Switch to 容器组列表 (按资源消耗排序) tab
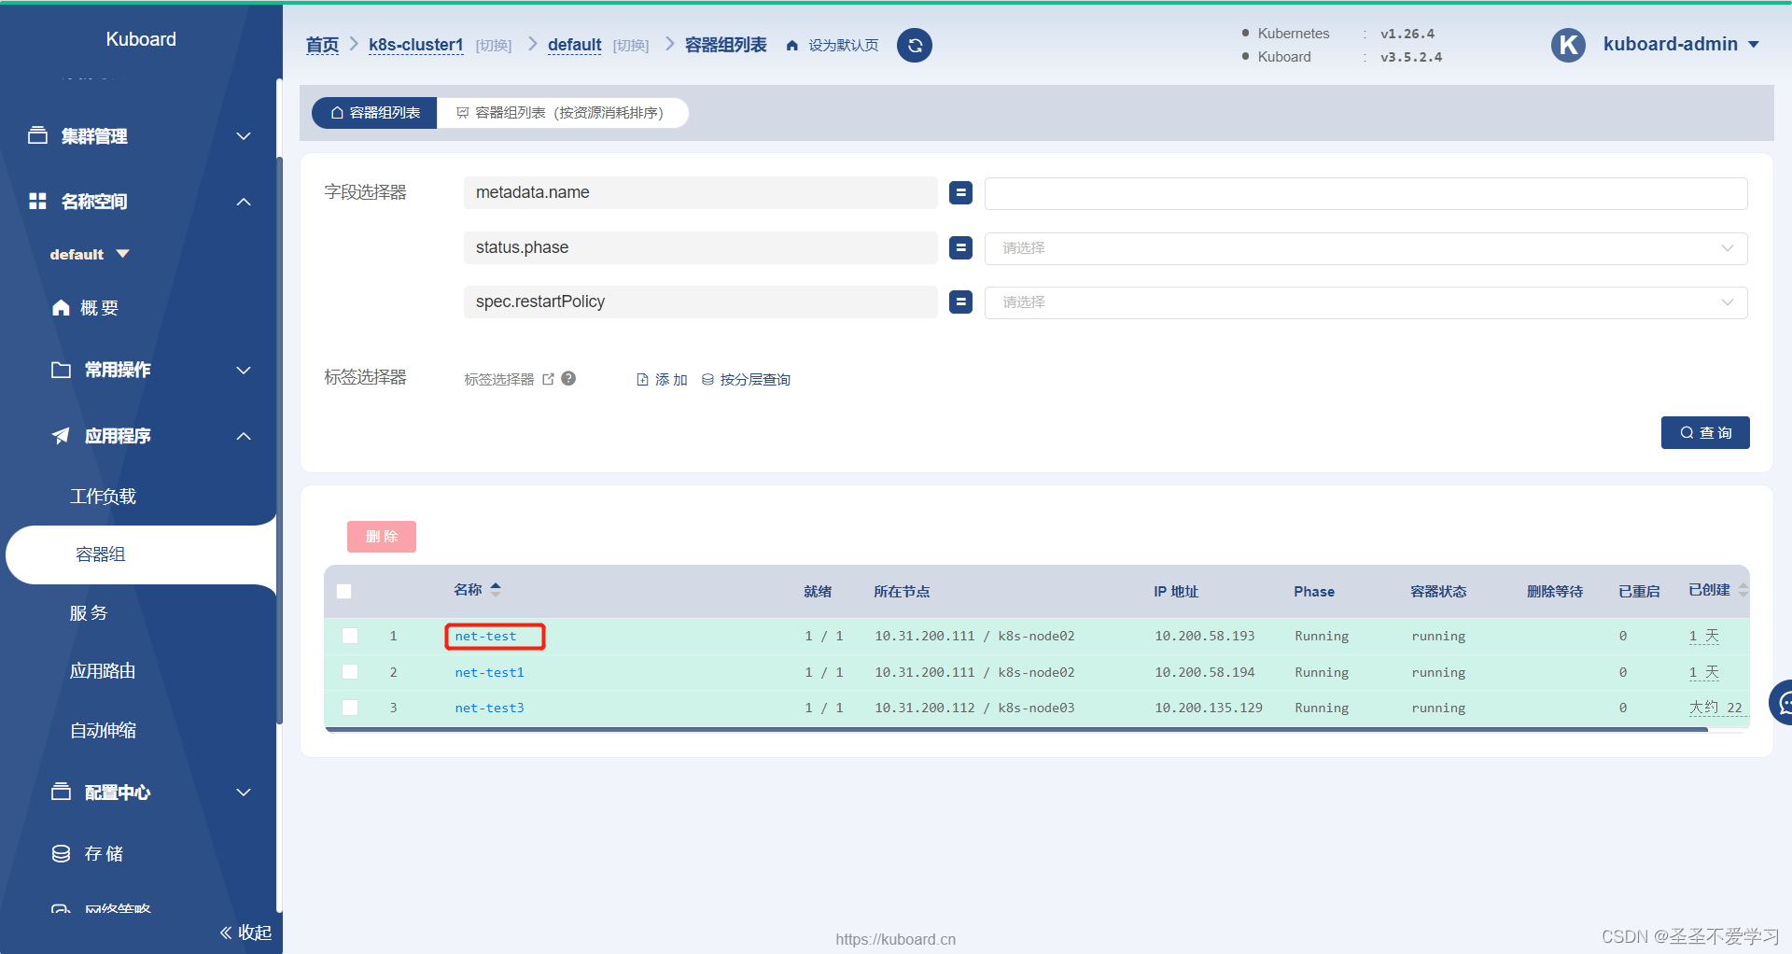 [x=563, y=113]
